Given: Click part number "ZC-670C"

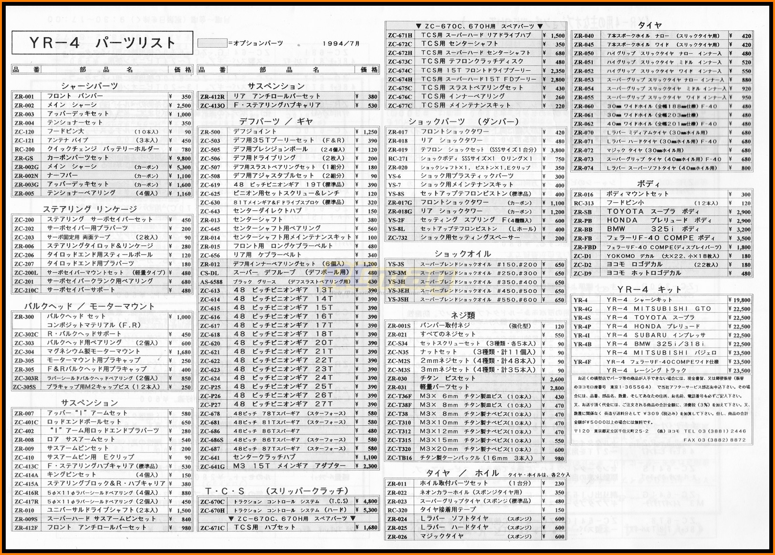Looking at the screenshot, I should (x=212, y=502).
